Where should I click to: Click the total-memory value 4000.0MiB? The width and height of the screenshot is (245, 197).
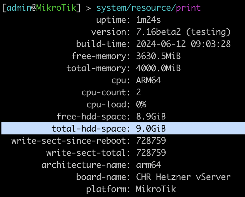pos(158,68)
